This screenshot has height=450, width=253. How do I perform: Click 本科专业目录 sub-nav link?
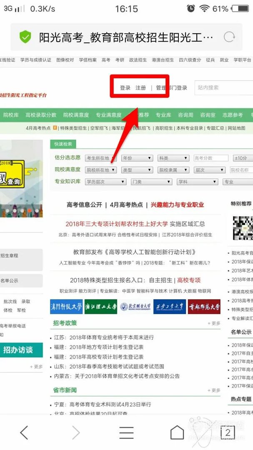coord(190,128)
